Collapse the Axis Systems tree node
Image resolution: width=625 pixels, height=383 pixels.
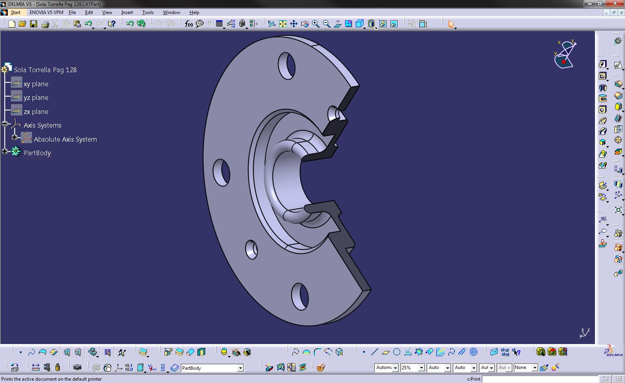point(5,124)
